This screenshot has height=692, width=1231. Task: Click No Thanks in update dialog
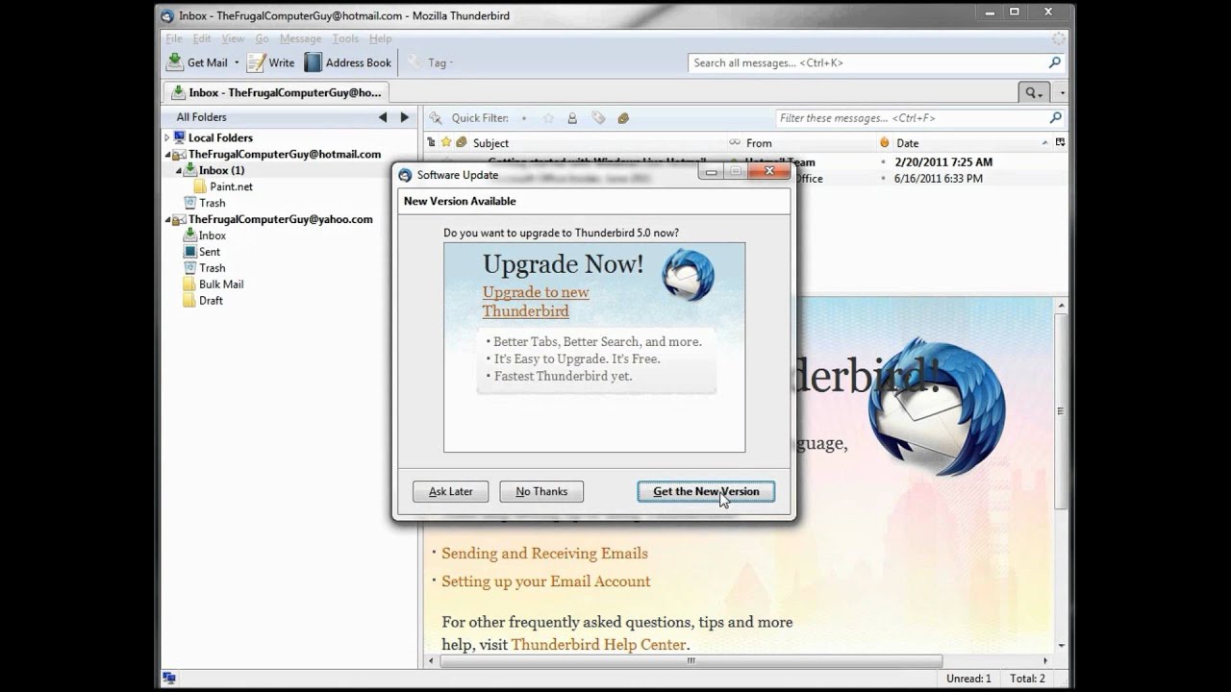[x=541, y=491]
